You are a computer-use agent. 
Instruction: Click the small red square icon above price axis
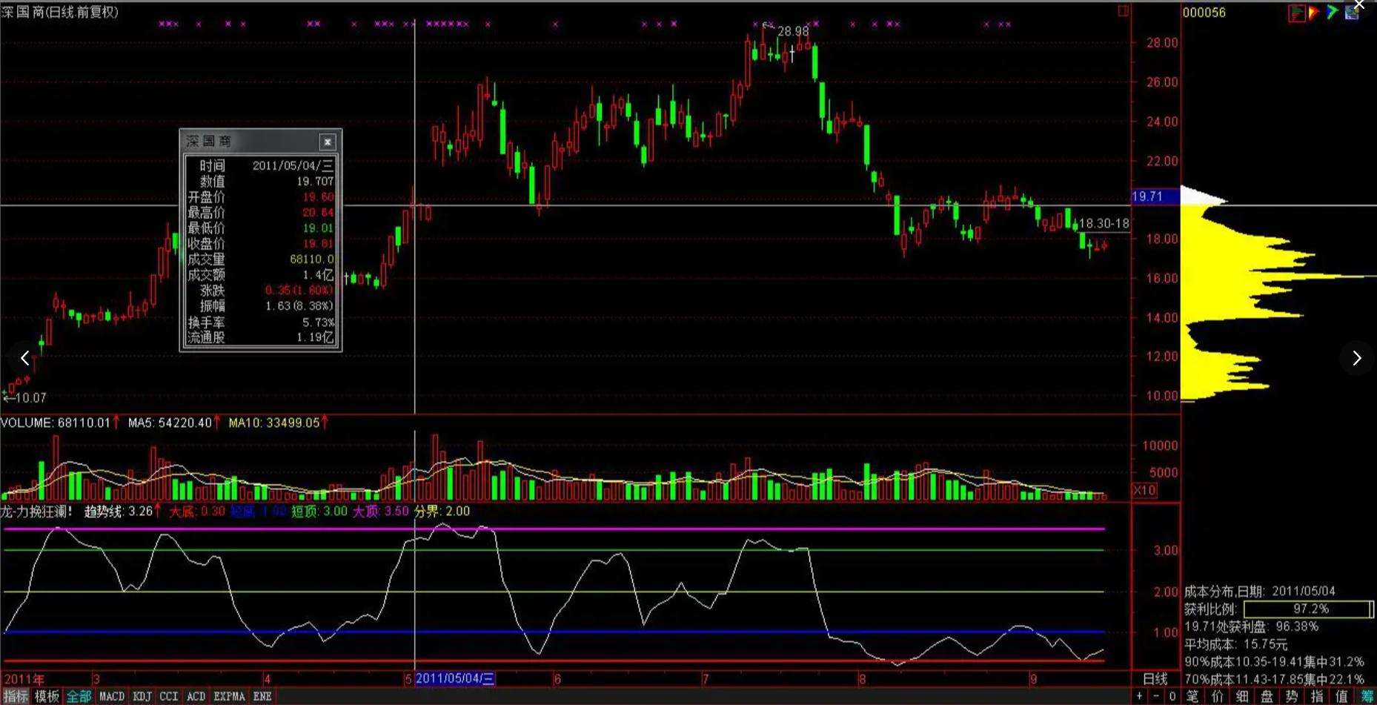pos(1123,11)
